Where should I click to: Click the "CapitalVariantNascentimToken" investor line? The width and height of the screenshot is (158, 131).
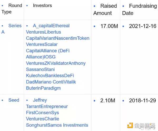(58, 38)
